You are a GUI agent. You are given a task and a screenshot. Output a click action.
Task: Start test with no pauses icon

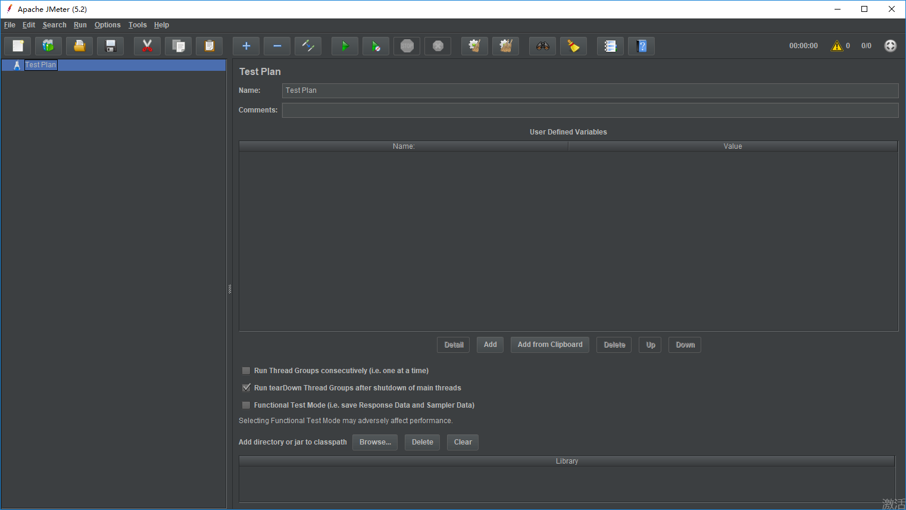(376, 46)
